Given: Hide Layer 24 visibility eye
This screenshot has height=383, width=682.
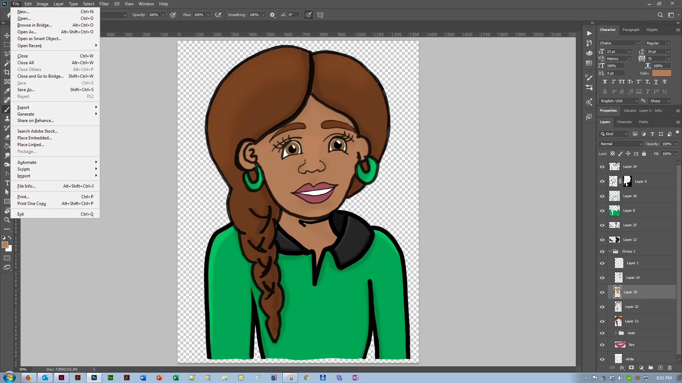Looking at the screenshot, I should 602,167.
